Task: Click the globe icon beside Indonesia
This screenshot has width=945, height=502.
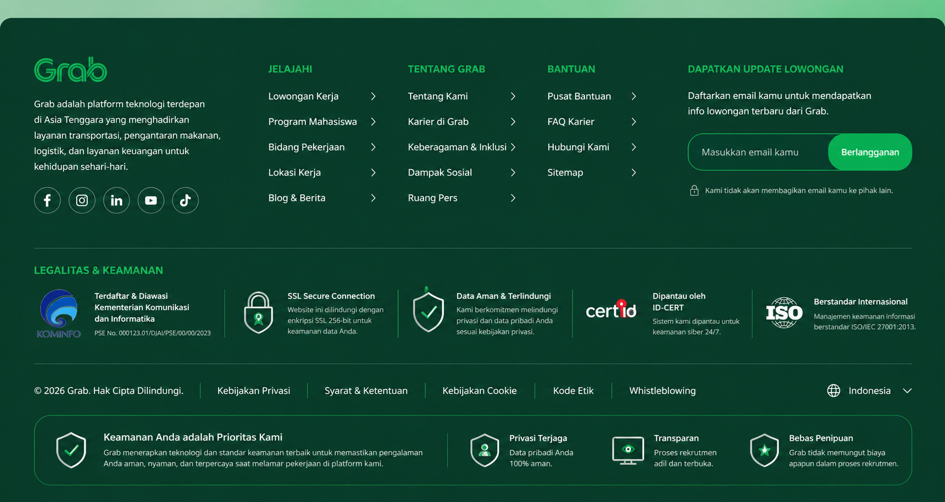Action: tap(833, 391)
